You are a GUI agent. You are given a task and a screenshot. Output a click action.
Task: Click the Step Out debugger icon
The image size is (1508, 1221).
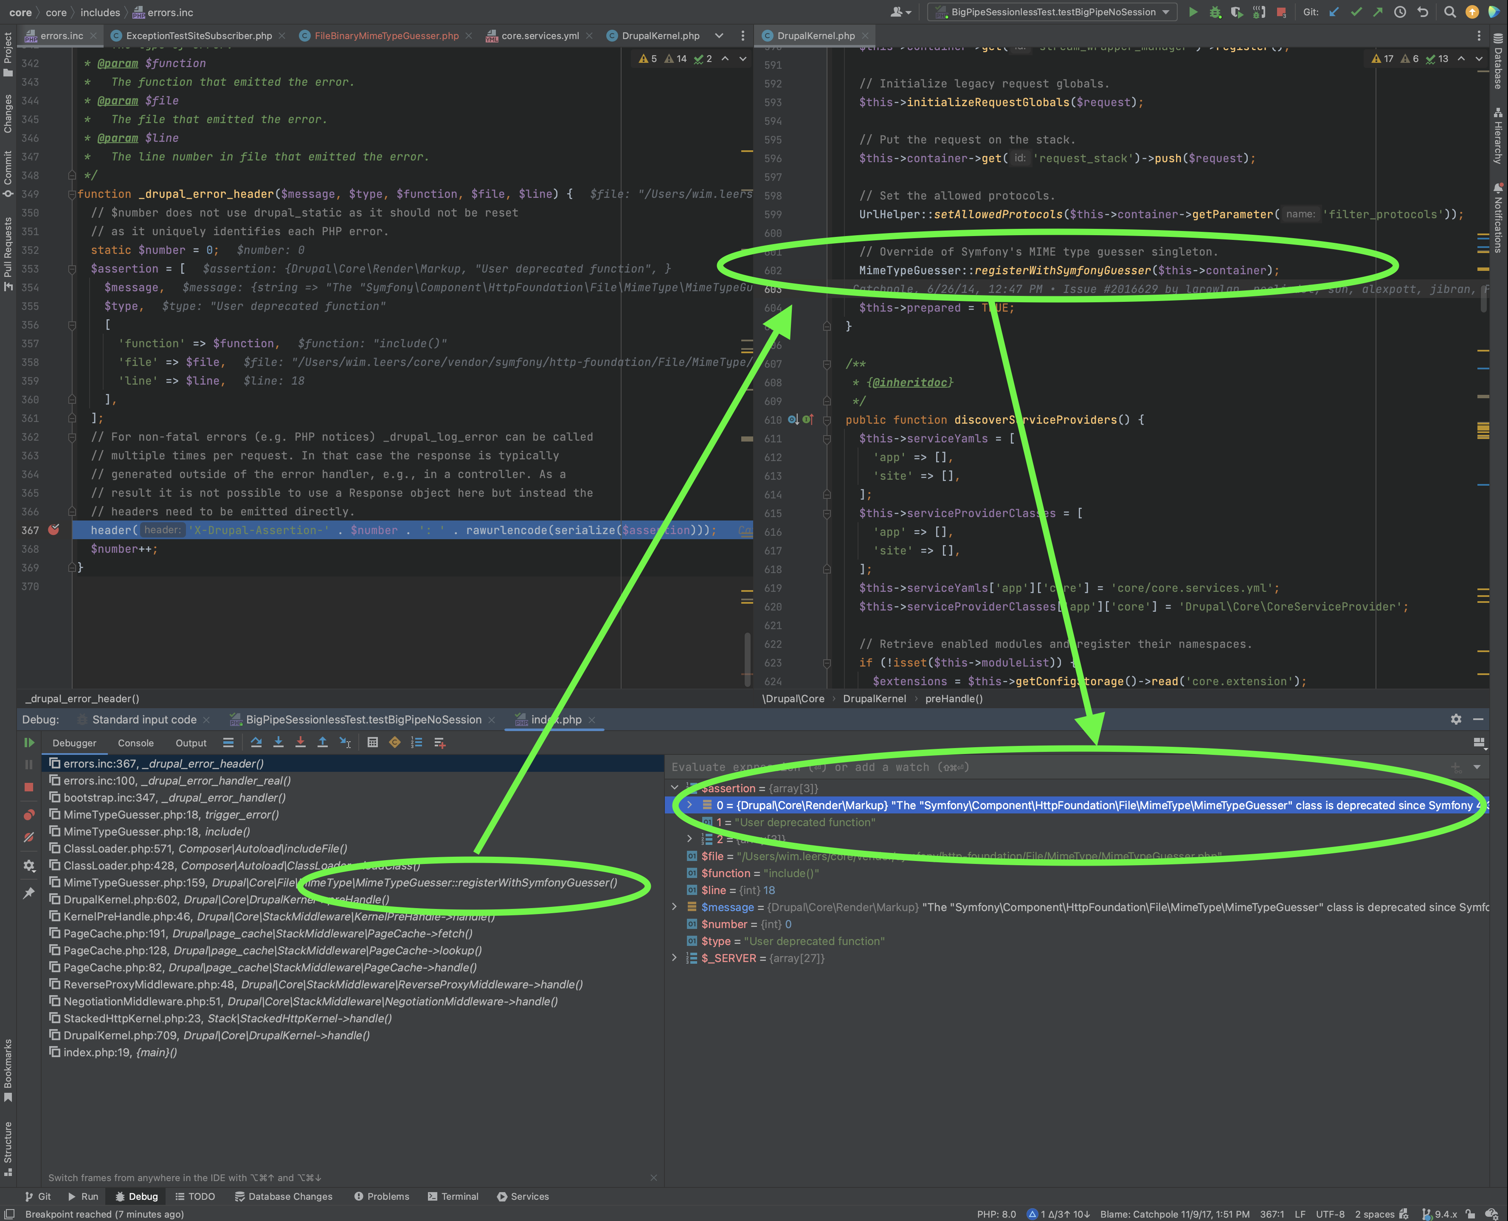[x=322, y=743]
